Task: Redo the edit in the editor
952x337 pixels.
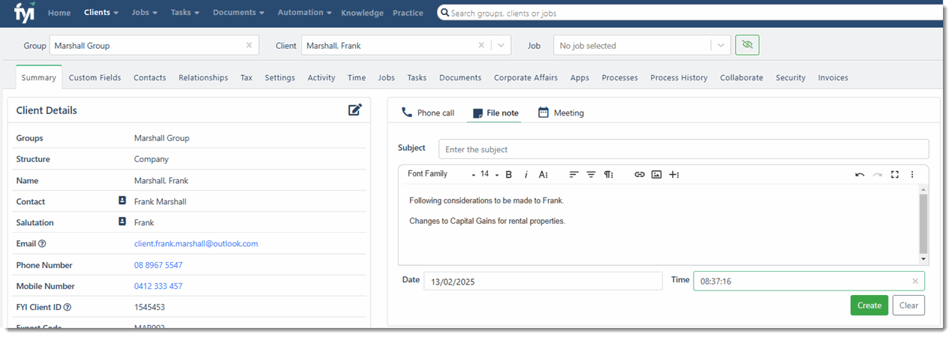Action: 877,174
